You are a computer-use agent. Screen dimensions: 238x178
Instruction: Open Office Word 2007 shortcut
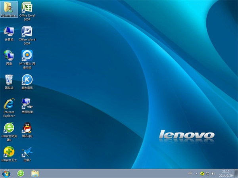pyautogui.click(x=27, y=32)
